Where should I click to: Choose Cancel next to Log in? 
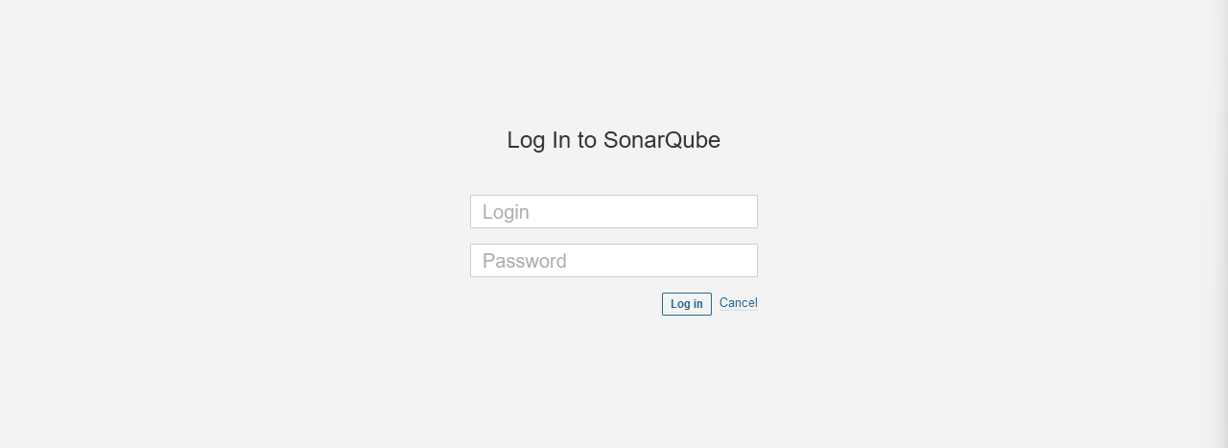738,303
